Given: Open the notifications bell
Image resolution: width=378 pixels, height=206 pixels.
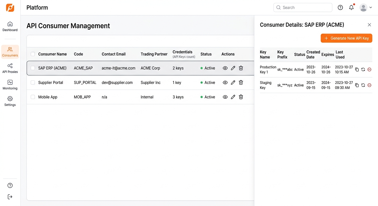Looking at the screenshot, I should (x=351, y=8).
